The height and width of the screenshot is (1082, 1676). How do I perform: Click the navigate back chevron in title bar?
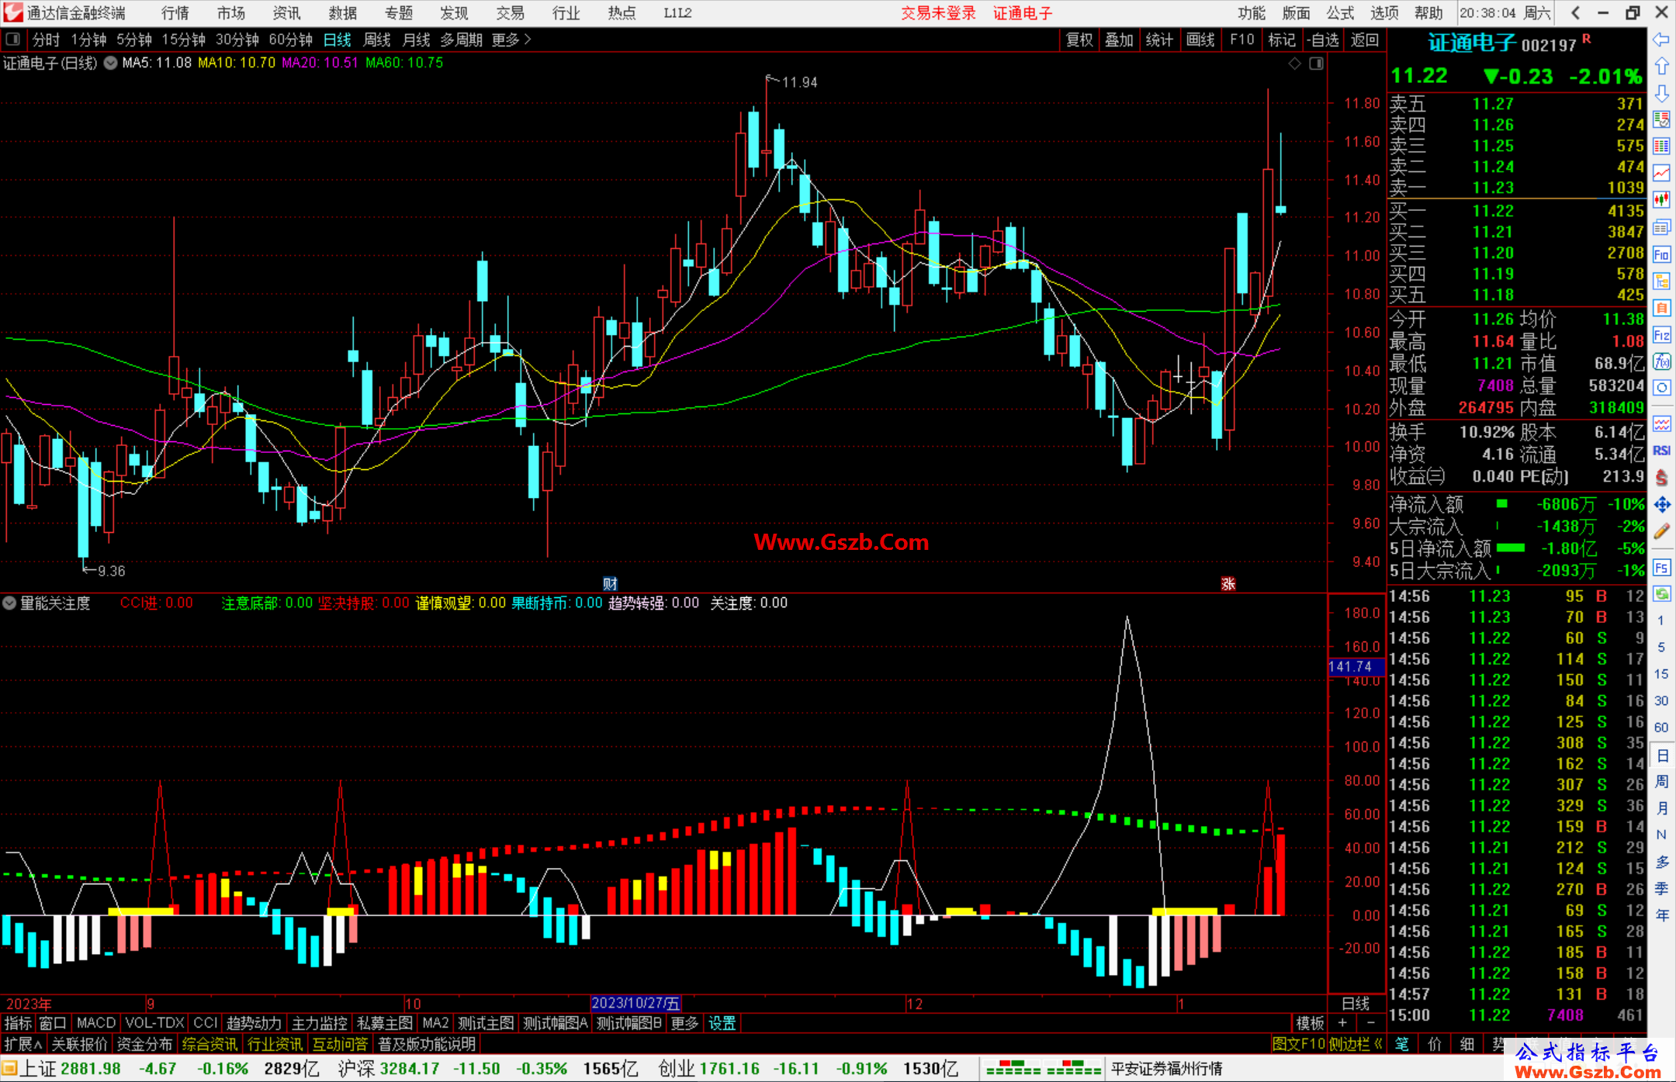coord(1575,13)
